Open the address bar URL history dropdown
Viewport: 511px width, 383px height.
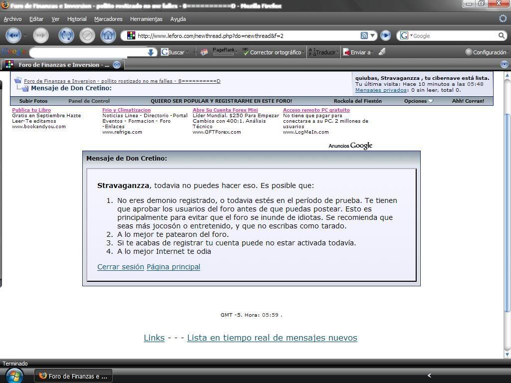coord(372,35)
